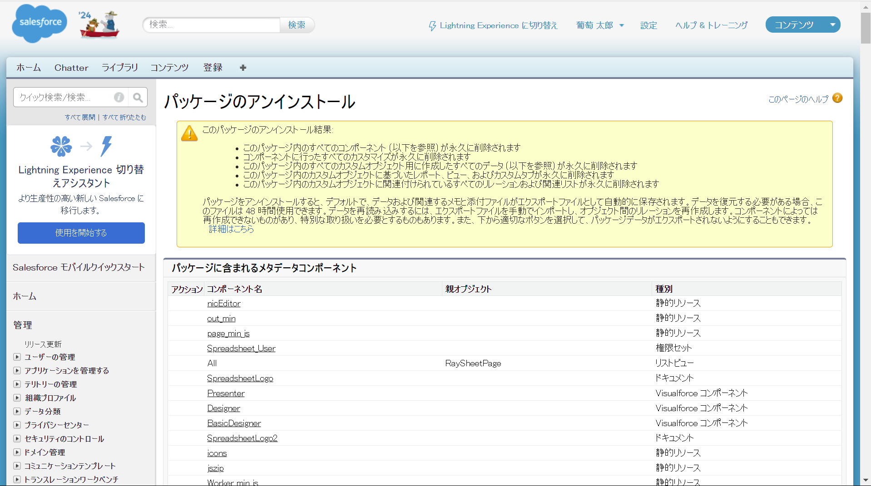Image resolution: width=871 pixels, height=486 pixels.
Task: Click Lightning Experience に切り替え link
Action: 499,25
